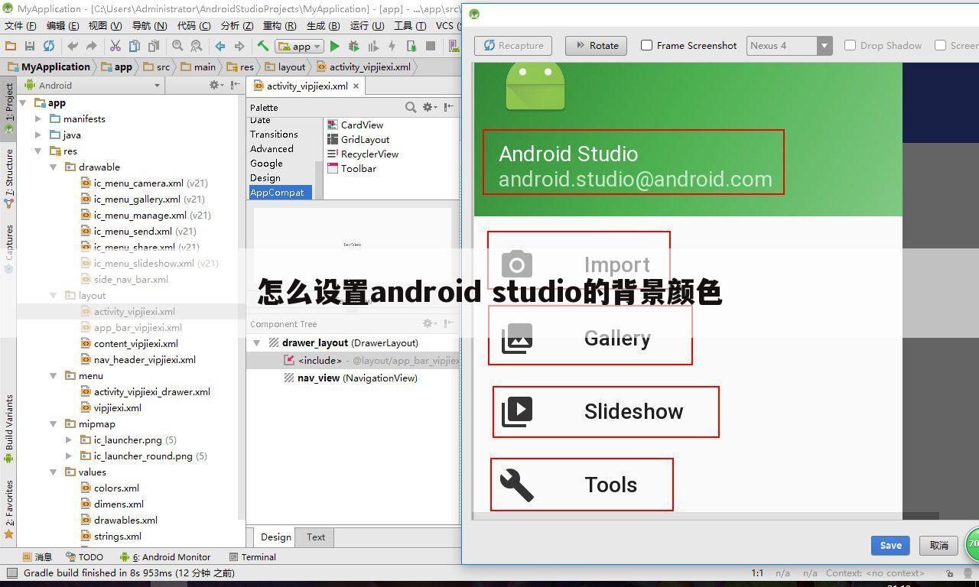
Task: Click the Apply Changes lightning icon
Action: (x=392, y=46)
